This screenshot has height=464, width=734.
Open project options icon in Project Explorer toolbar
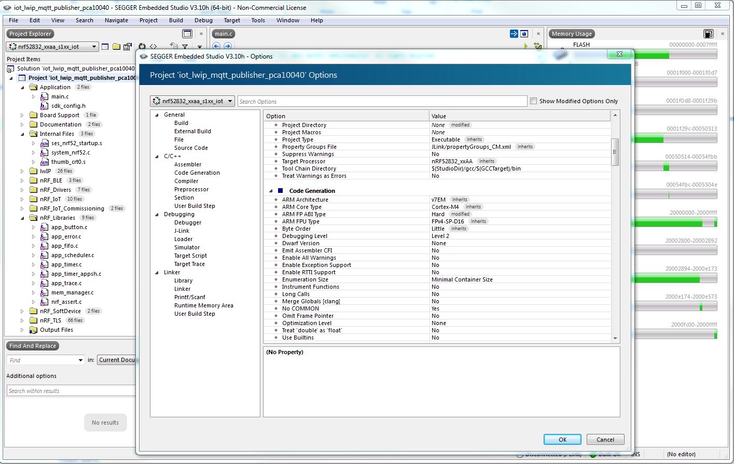128,47
